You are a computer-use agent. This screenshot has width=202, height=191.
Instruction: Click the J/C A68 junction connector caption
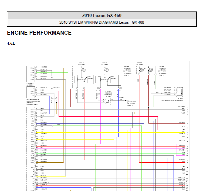pos(172,99)
